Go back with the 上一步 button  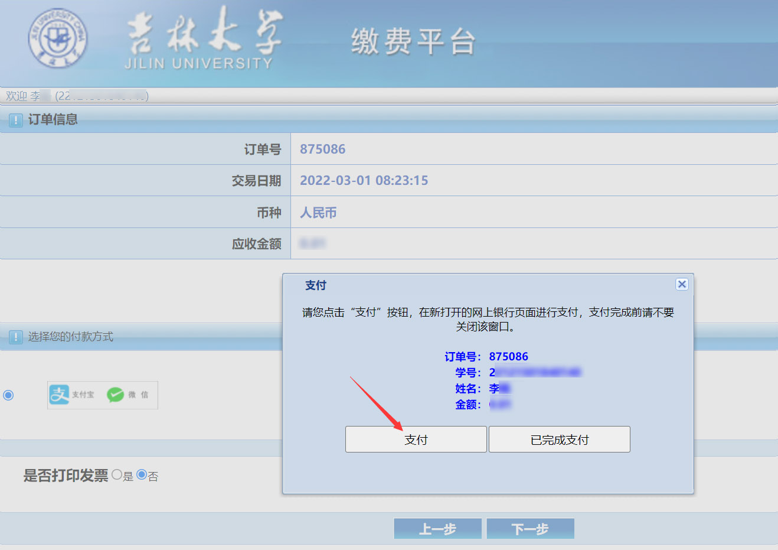pos(437,529)
